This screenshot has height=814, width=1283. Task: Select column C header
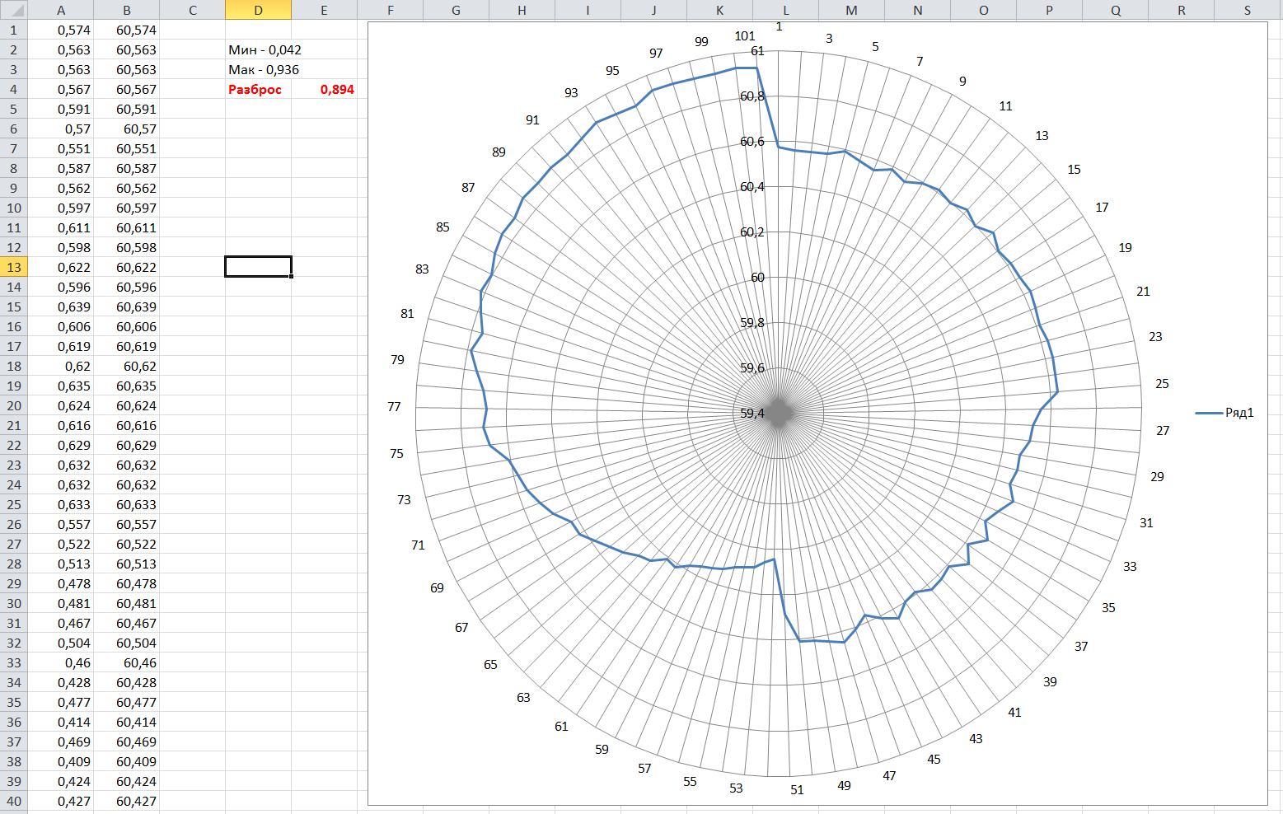(x=193, y=10)
